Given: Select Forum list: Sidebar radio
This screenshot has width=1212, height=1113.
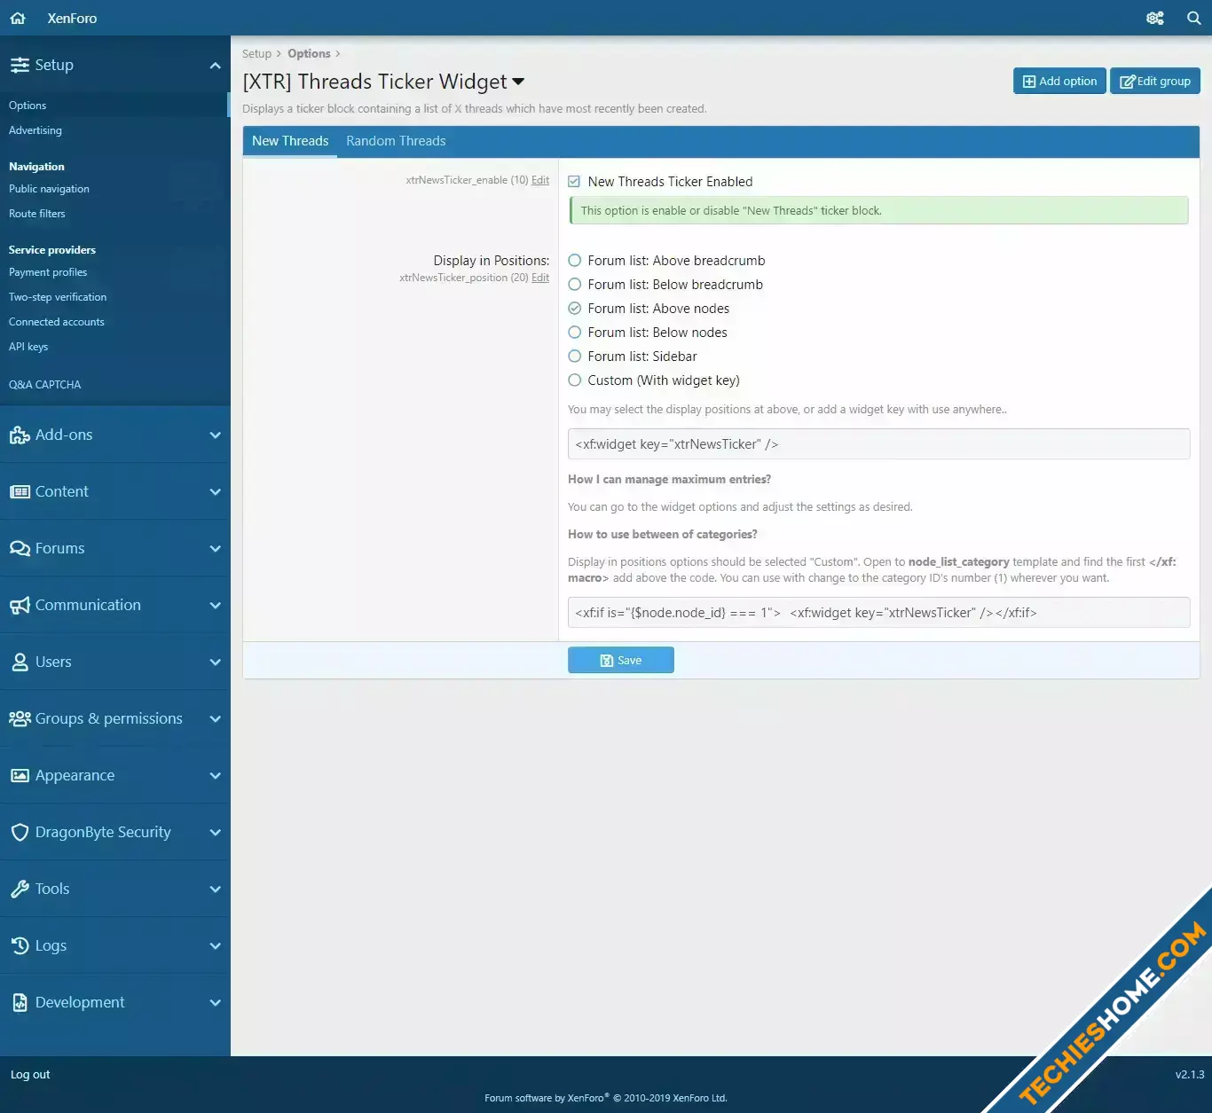Looking at the screenshot, I should pyautogui.click(x=574, y=357).
